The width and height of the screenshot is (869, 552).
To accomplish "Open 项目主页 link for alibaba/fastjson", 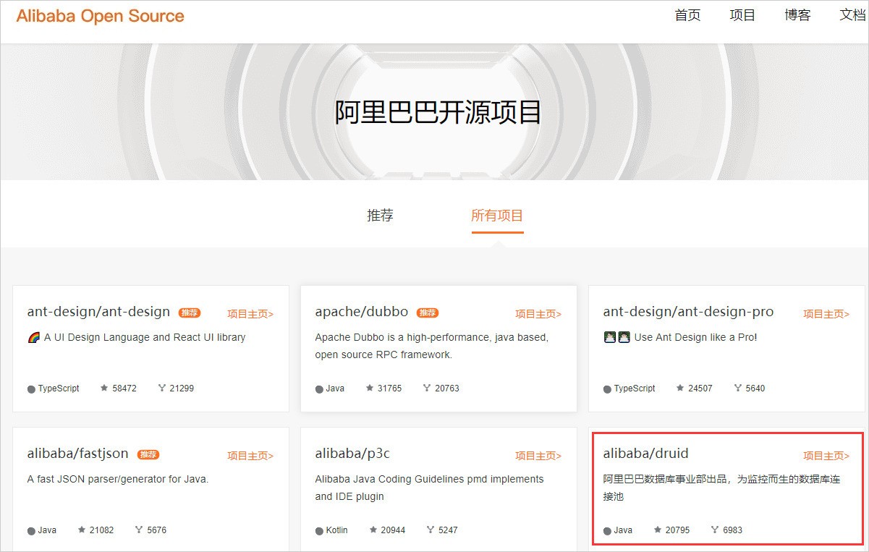I will 250,456.
